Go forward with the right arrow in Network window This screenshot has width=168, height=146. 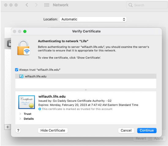click(36, 5)
